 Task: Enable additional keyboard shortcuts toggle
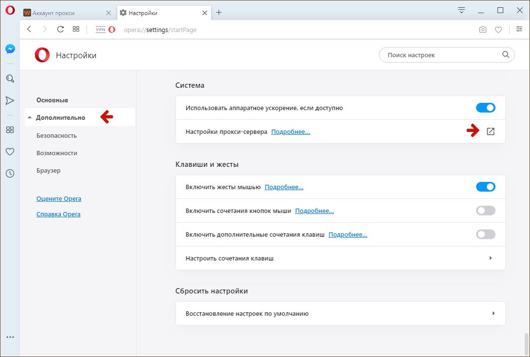tap(485, 234)
